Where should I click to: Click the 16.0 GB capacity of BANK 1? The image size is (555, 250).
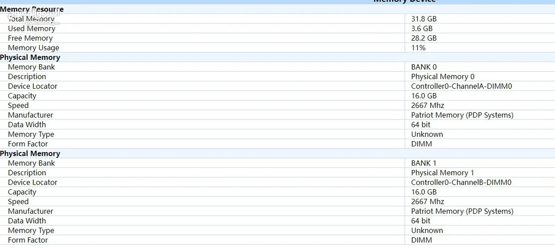(x=424, y=192)
